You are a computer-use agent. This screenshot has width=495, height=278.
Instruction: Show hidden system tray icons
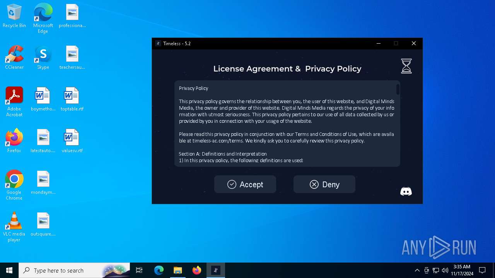417,270
